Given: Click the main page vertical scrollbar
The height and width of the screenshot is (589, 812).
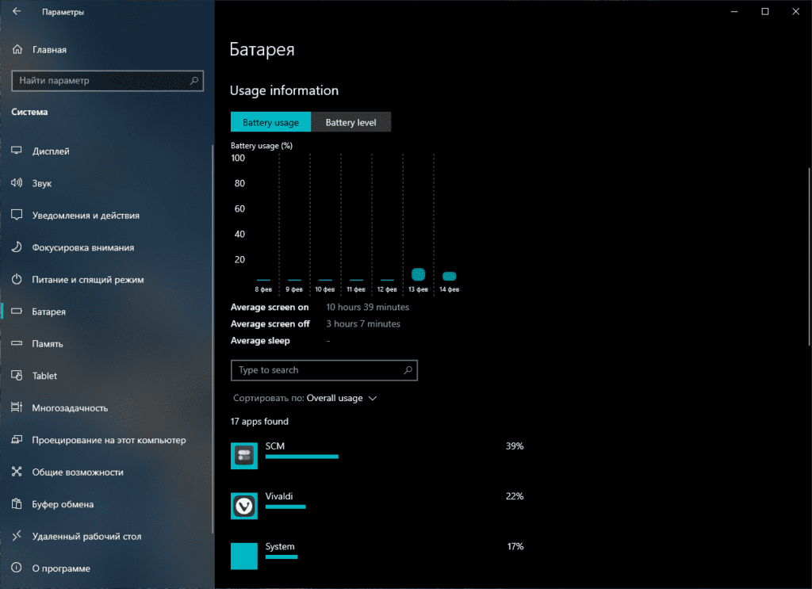Looking at the screenshot, I should [809, 257].
